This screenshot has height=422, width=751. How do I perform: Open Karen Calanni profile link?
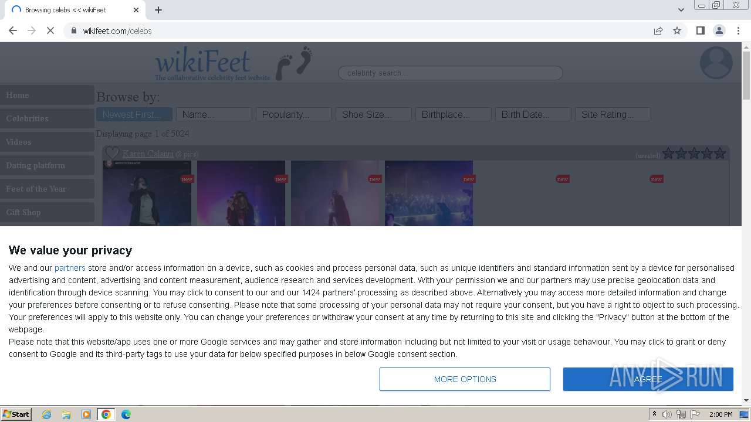pyautogui.click(x=148, y=154)
